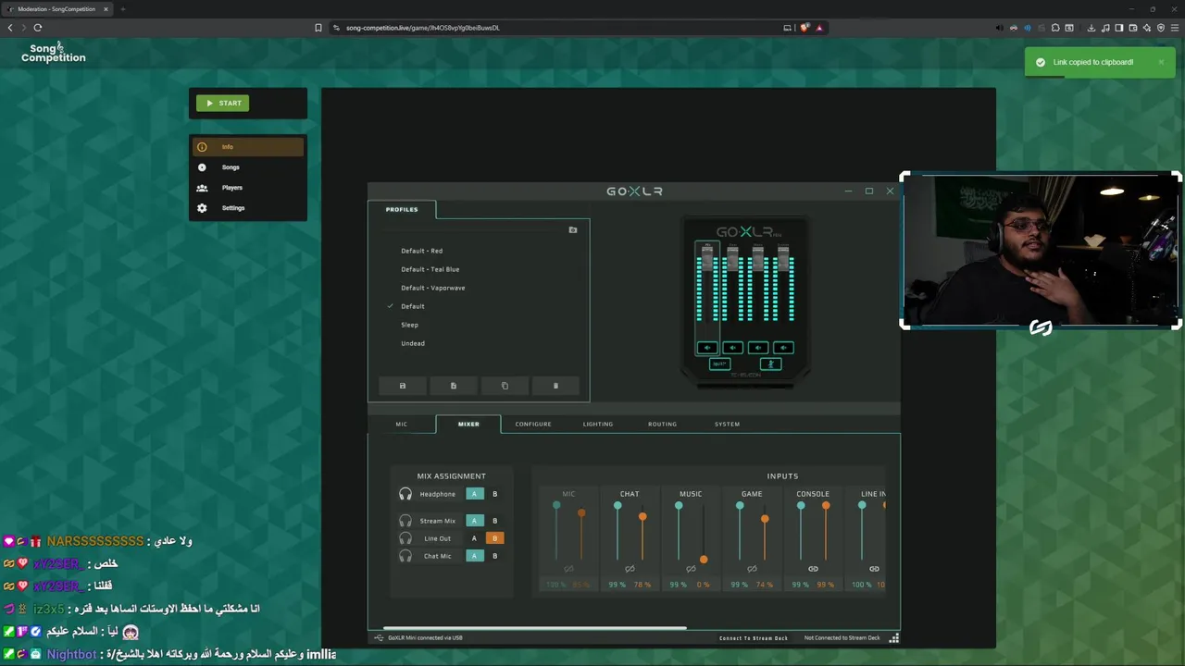Open the browser hamburger menu
This screenshot has height=666, width=1185.
pos(1175,28)
